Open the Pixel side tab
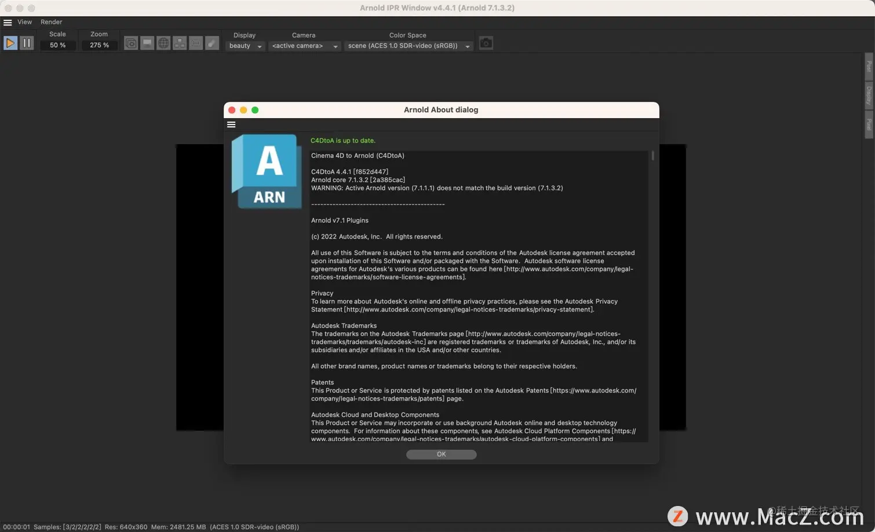Viewport: 875px width, 532px height. pyautogui.click(x=869, y=124)
